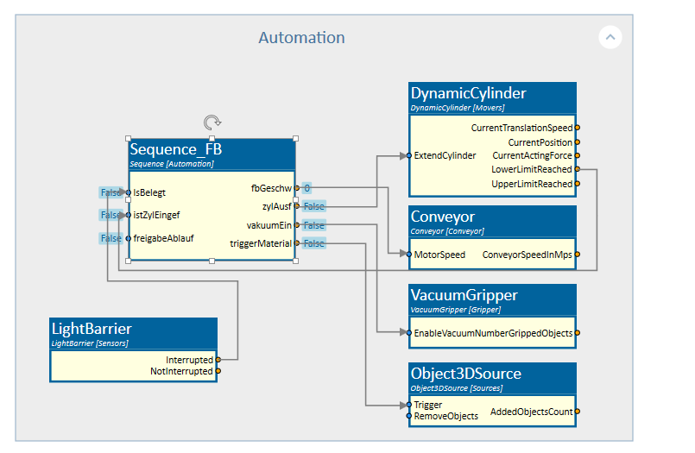Screen dimensions: 695x453
Task: Click the NumberGrippedObjects output port
Action: pos(578,332)
